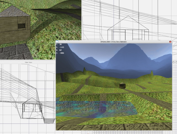Click the Side View panel title
Screen dimensions: 177x134
click(29, 63)
